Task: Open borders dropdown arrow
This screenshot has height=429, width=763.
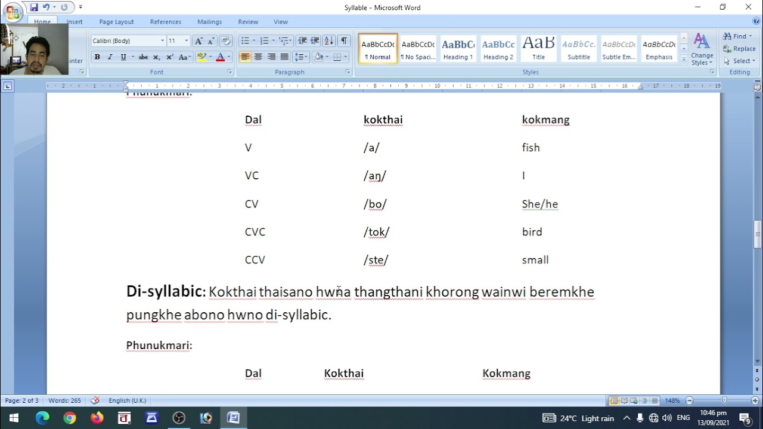Action: pos(346,57)
